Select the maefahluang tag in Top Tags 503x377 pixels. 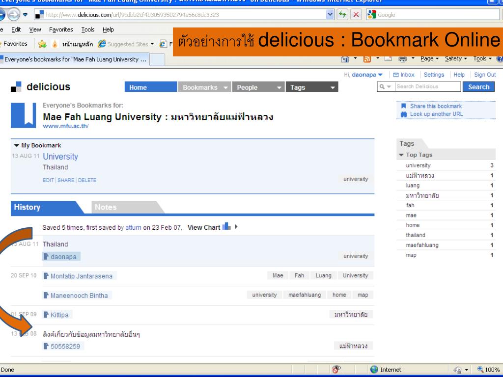click(422, 245)
